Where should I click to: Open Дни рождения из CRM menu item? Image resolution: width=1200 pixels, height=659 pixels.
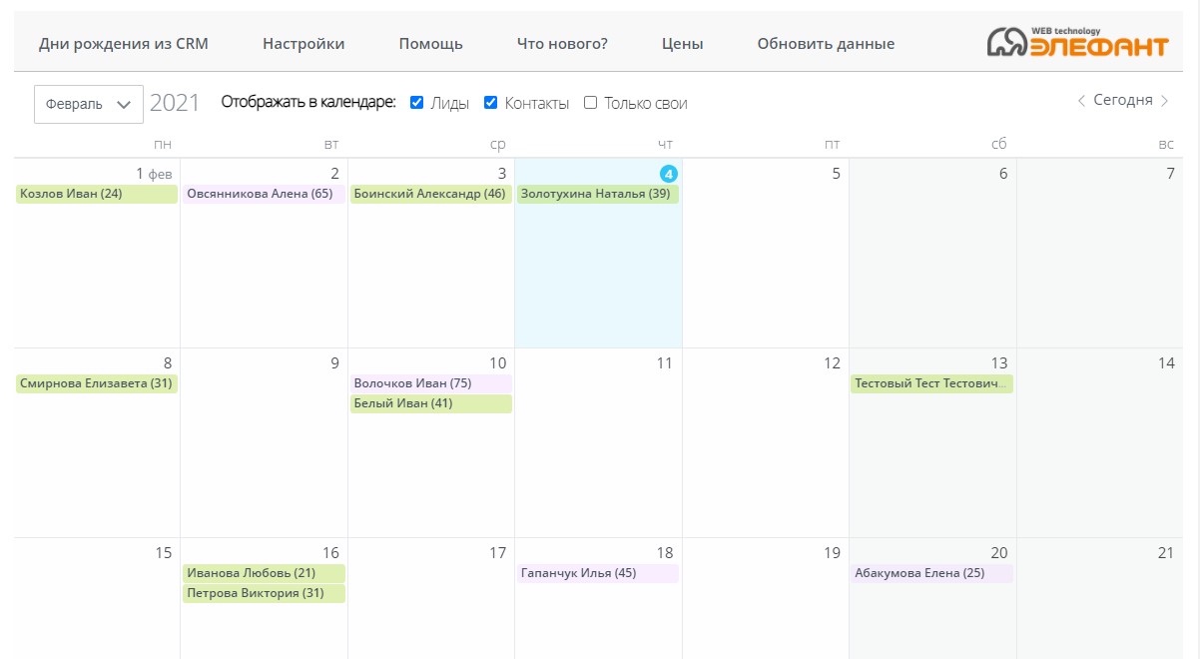(124, 44)
